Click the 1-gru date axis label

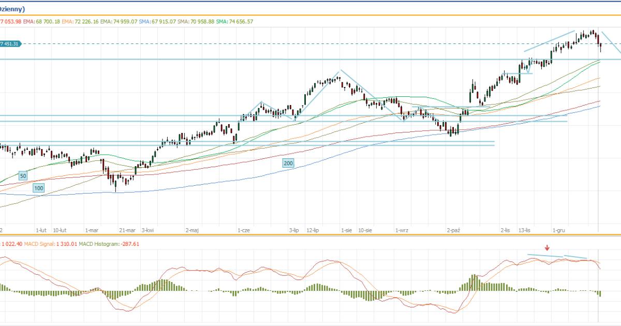point(558,229)
